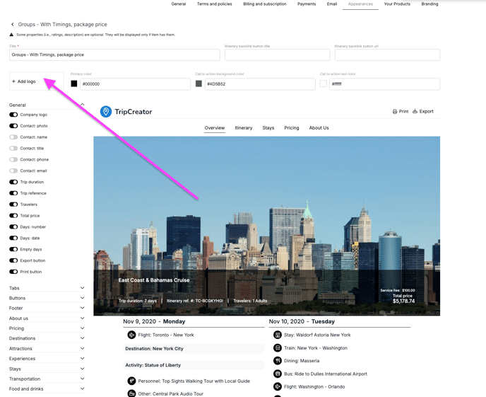Click the TripCreator logo pin icon

106,112
